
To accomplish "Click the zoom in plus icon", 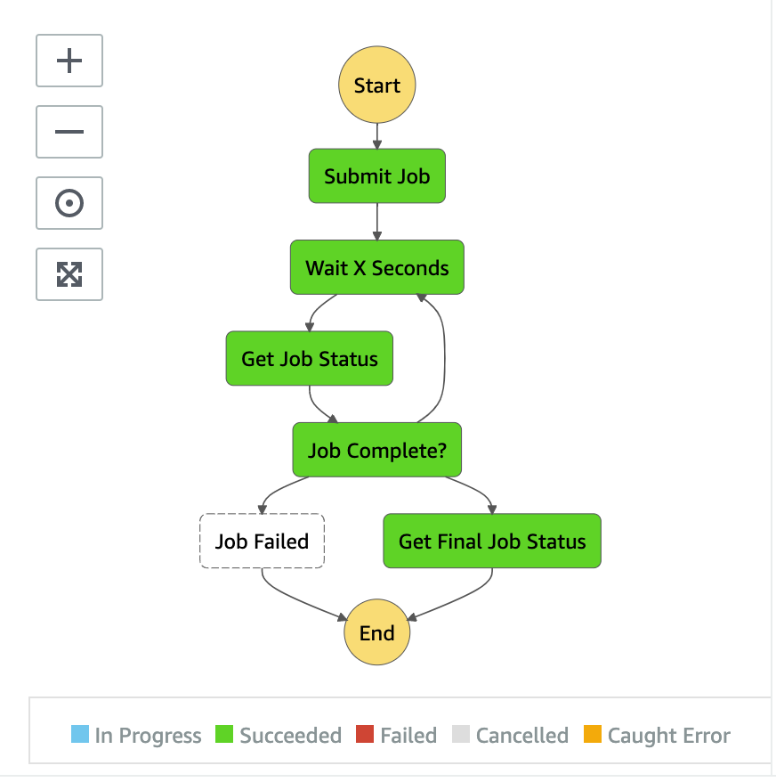I will click(69, 61).
